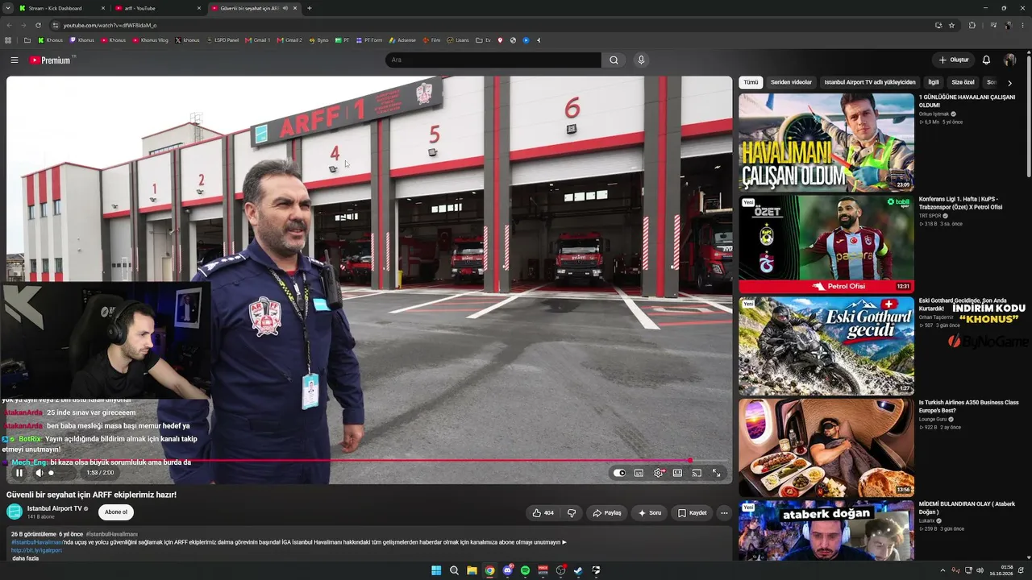Select the 'Seriden videolar' filter chip
Screen dimensions: 1032x580
(x=791, y=82)
